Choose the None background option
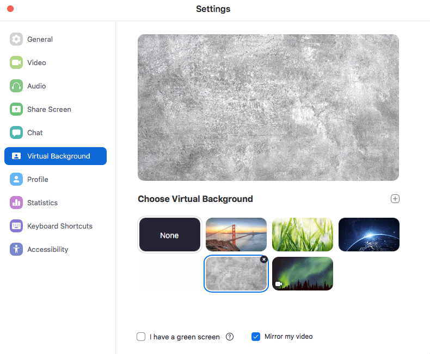This screenshot has height=354, width=430. pyautogui.click(x=169, y=235)
